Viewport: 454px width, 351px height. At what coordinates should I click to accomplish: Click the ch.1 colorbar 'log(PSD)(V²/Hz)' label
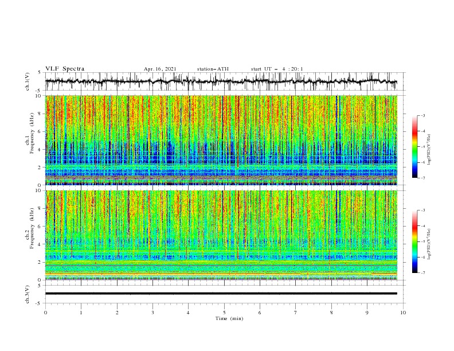coord(429,150)
